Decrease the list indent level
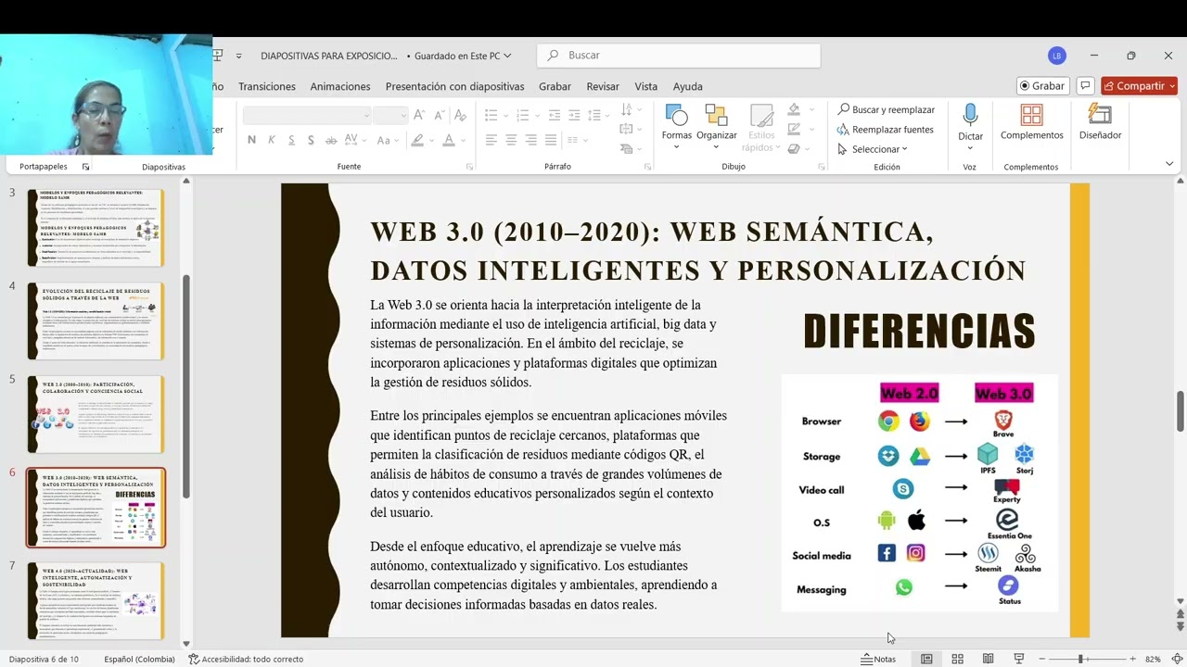 click(555, 115)
